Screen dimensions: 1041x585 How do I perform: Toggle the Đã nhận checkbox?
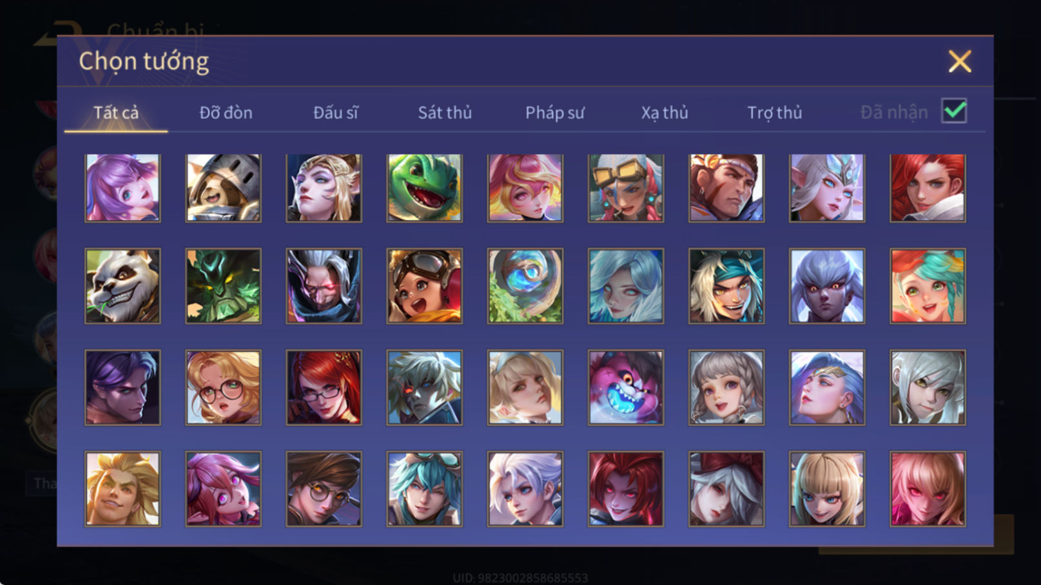pyautogui.click(x=954, y=111)
